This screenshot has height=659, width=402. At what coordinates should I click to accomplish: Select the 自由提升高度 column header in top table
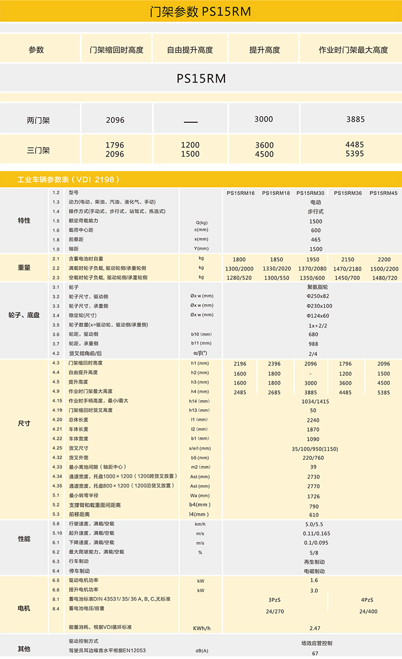click(x=190, y=50)
